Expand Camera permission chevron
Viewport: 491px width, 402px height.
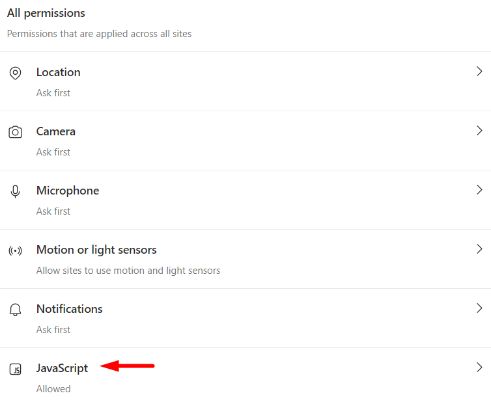click(479, 131)
